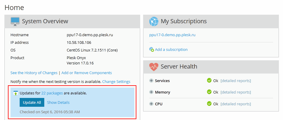Open the ppu17-0.demo.pp.plesk.ru subscription link

click(172, 35)
